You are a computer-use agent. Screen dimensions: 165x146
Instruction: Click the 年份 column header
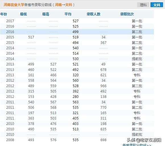pos(4,14)
